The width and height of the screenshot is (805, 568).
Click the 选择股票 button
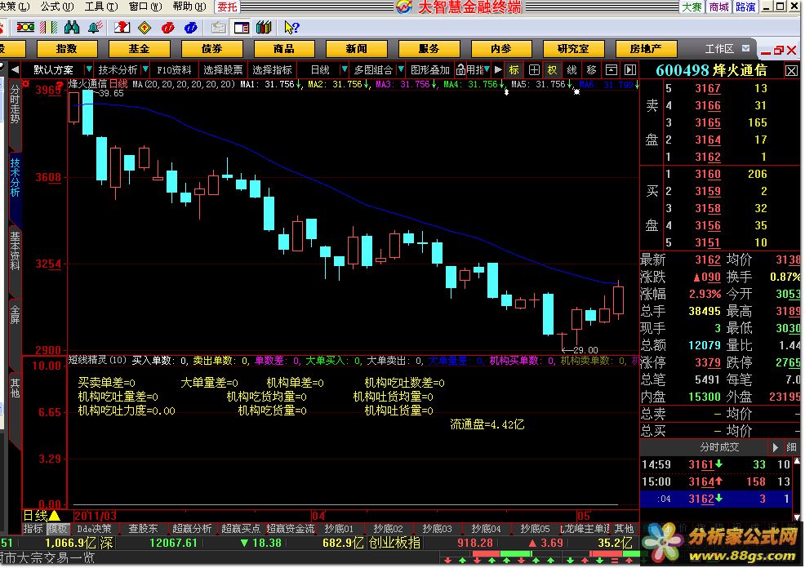point(223,70)
